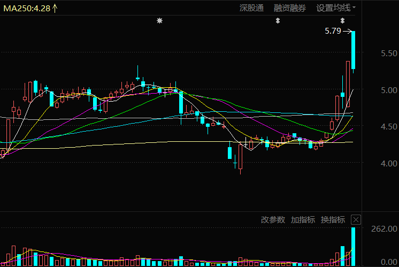Open the 融资融券 link
The width and height of the screenshot is (399, 267).
[290, 8]
